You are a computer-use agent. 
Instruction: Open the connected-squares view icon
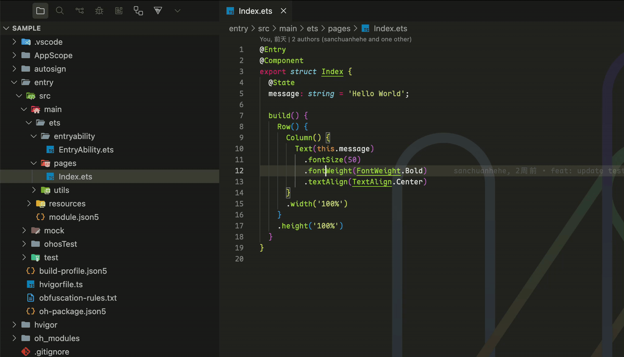tap(138, 11)
